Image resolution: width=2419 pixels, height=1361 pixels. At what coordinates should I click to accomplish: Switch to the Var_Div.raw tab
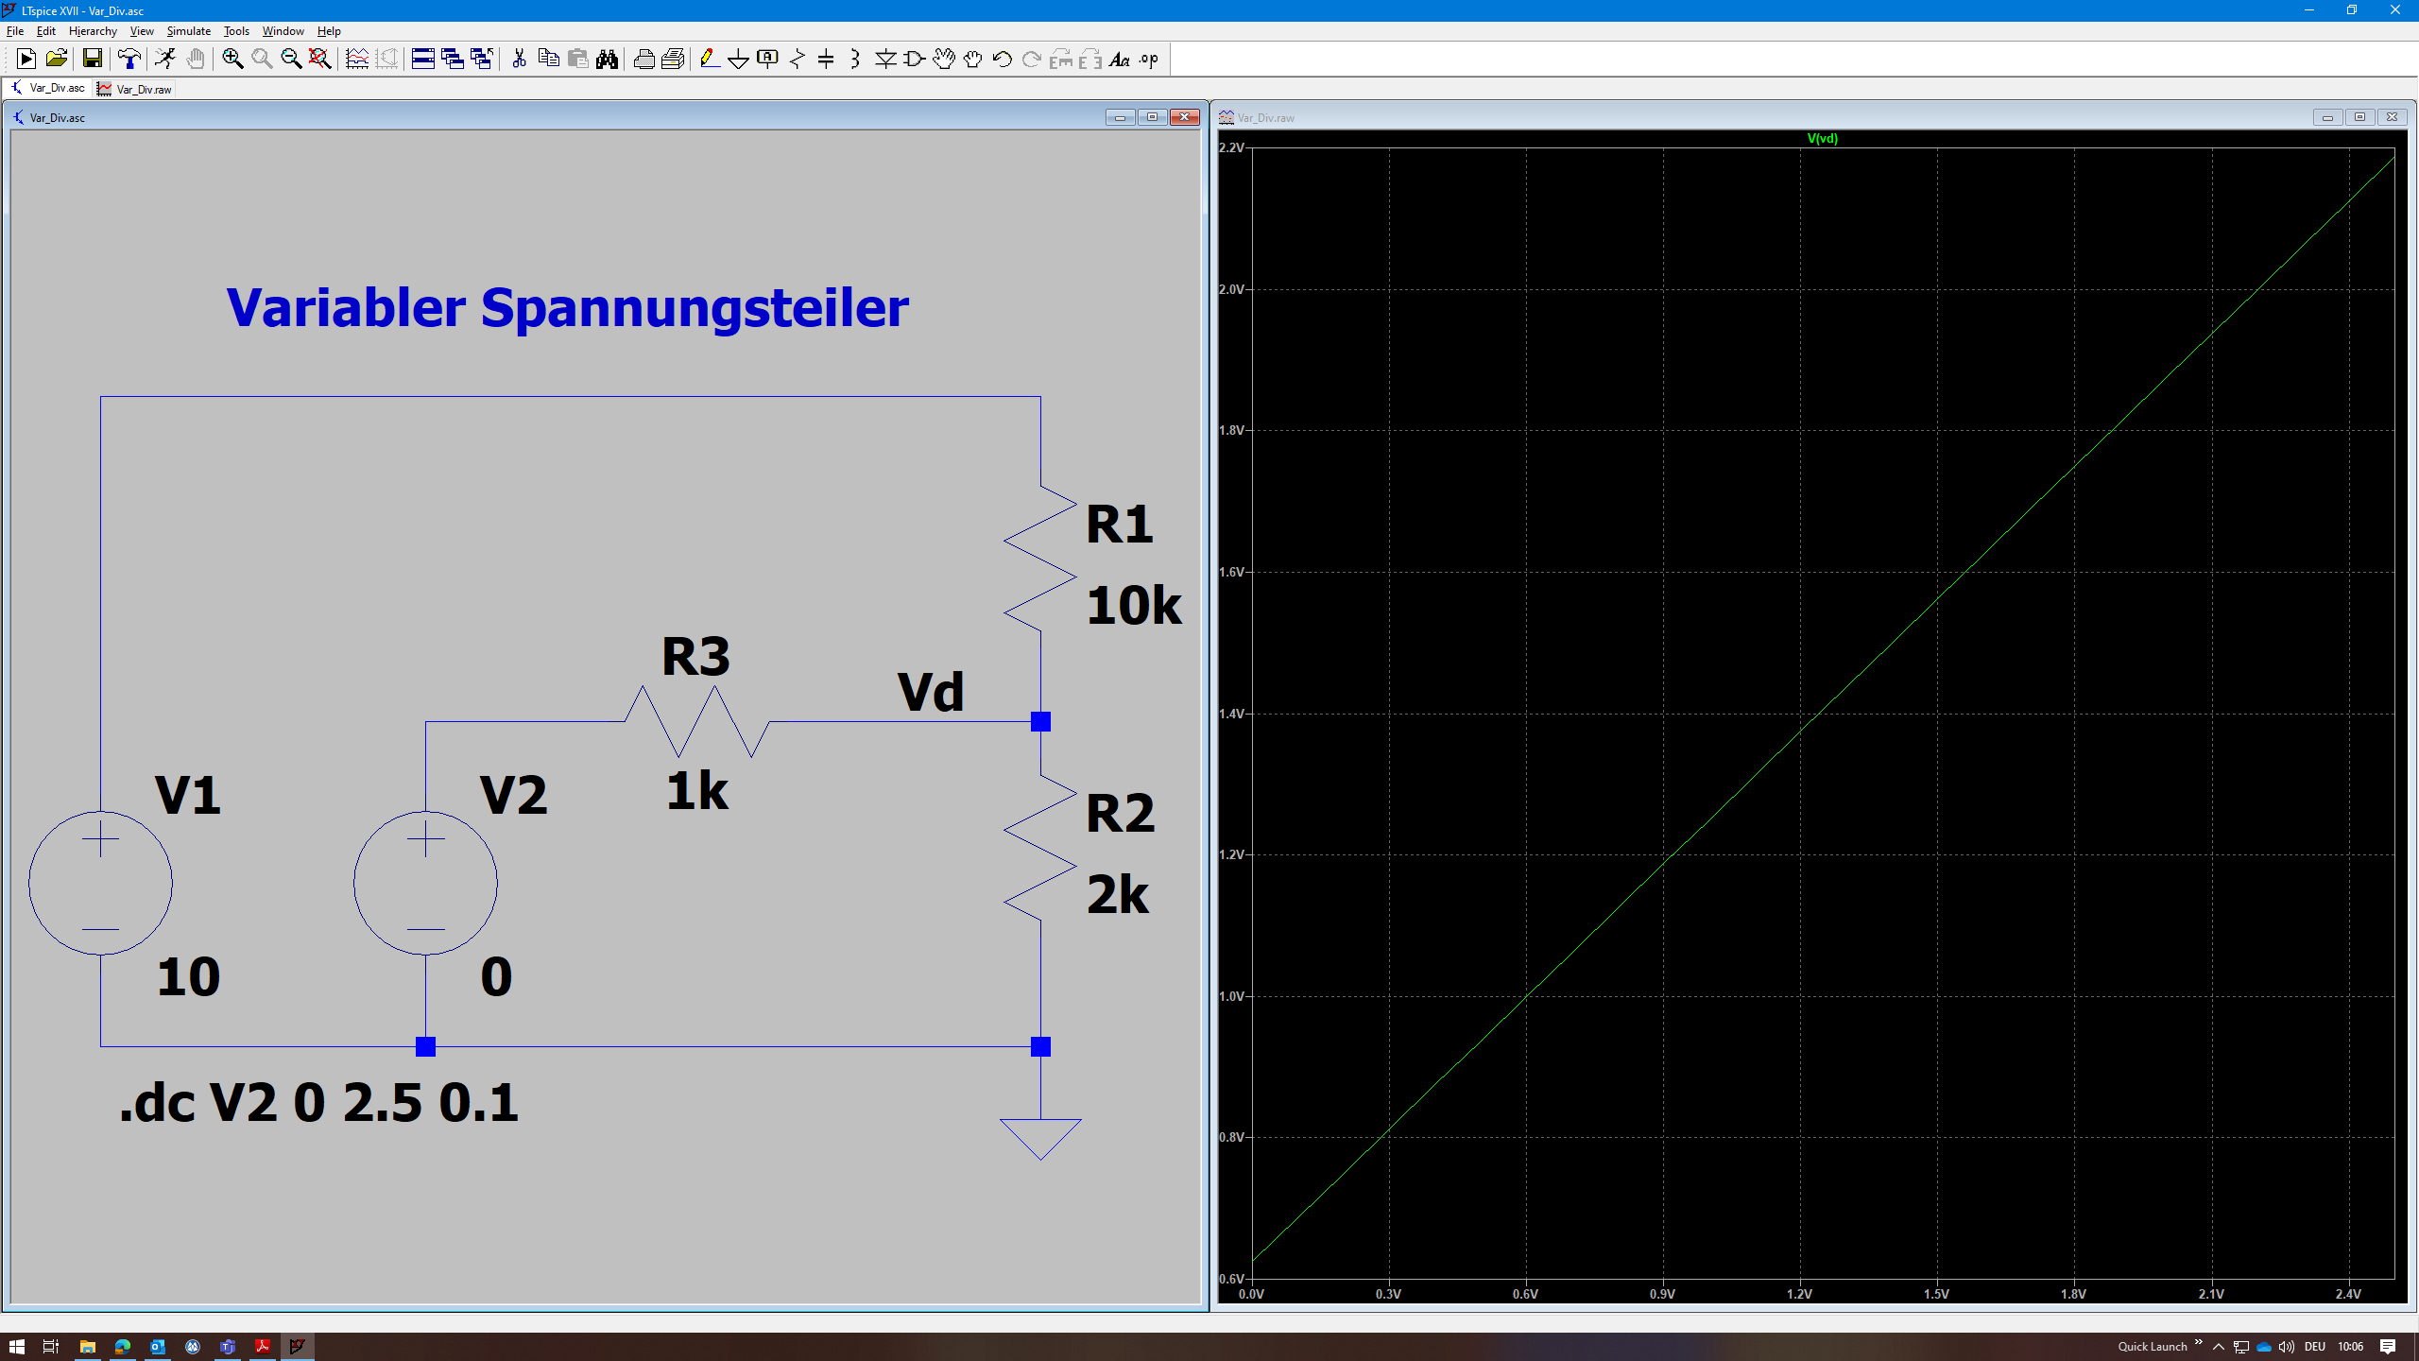[135, 89]
